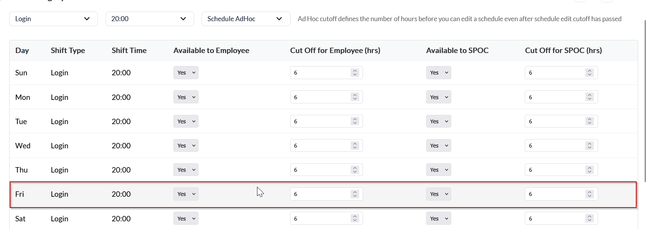Click Thursday SPOC cutoff stepper arrows
The width and height of the screenshot is (647, 229).
point(589,170)
